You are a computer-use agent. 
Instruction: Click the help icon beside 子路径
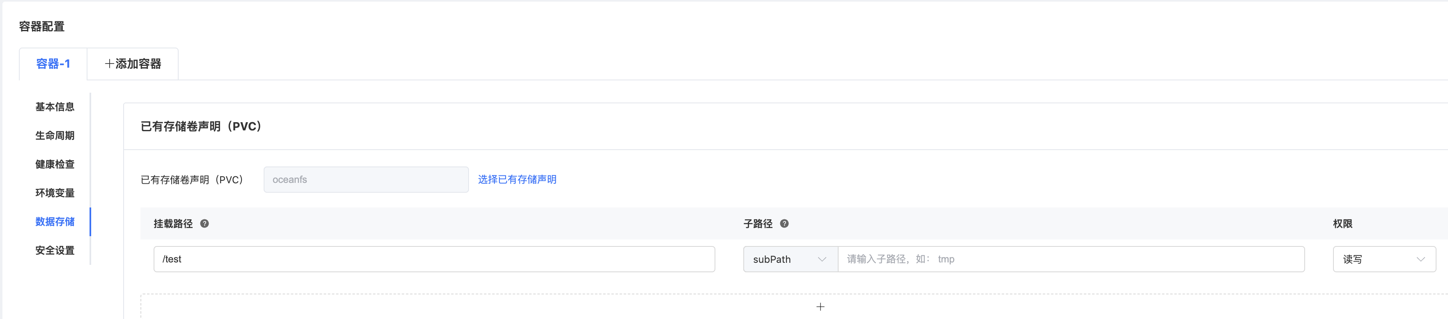(784, 223)
